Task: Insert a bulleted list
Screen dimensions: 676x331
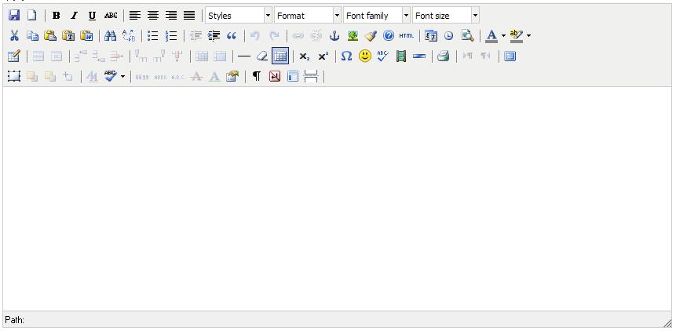Action: (153, 36)
